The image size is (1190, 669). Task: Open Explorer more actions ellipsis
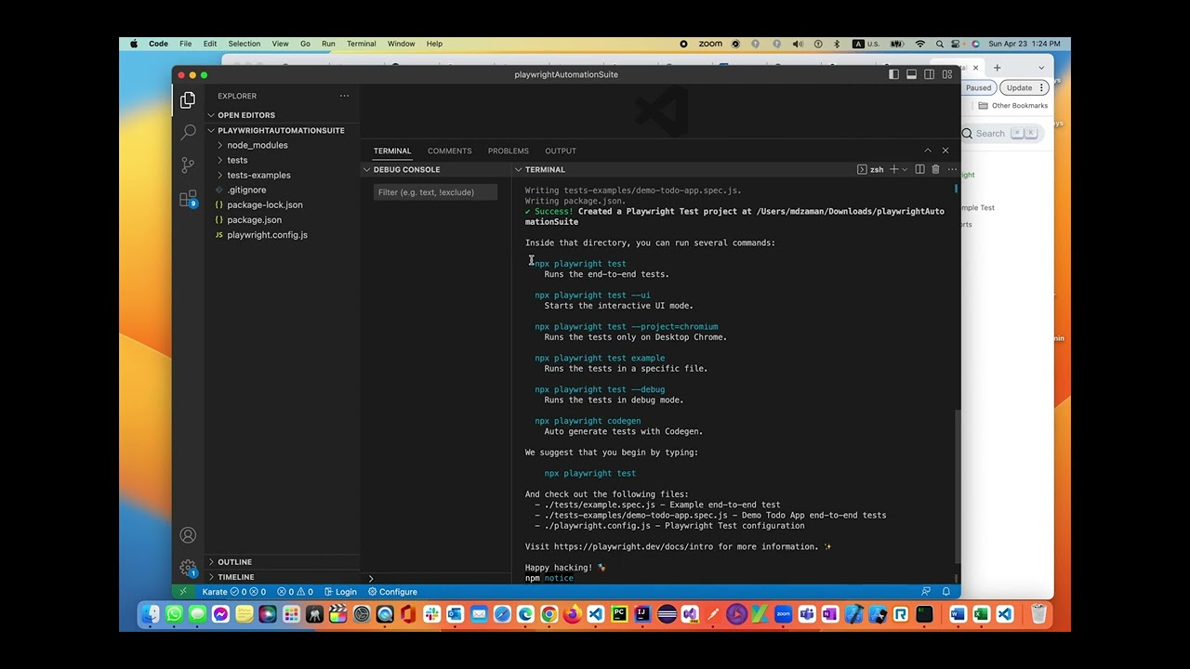click(344, 96)
